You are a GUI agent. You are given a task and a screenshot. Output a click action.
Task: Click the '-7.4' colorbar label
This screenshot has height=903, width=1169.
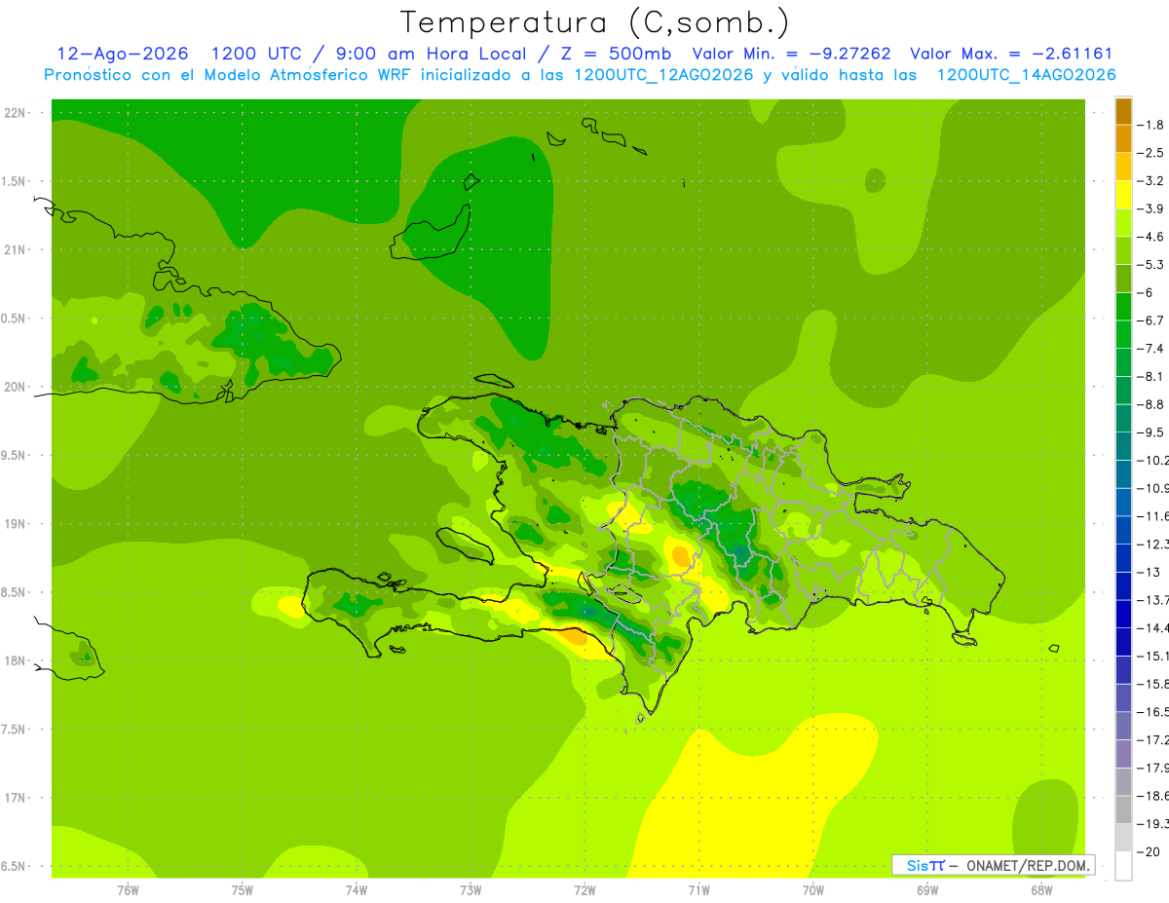[1150, 349]
